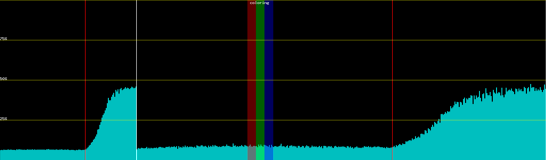The height and width of the screenshot is (160, 546).
Task: Click the "coloring" label at the top
Action: point(259,3)
